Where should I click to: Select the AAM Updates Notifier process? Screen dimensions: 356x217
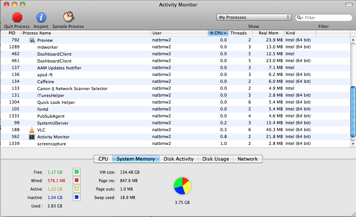pyautogui.click(x=175, y=68)
